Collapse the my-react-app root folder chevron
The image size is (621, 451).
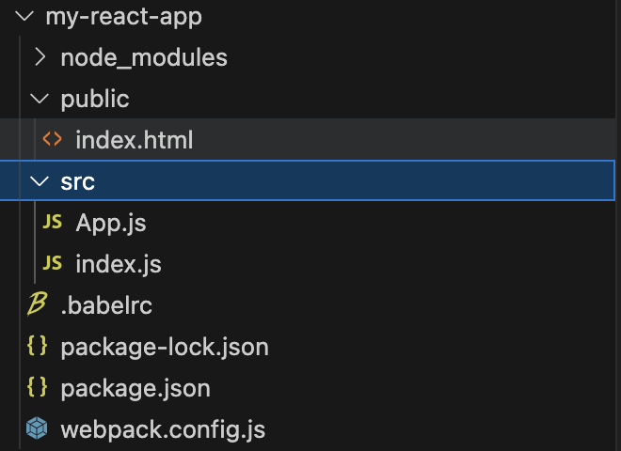[x=24, y=16]
